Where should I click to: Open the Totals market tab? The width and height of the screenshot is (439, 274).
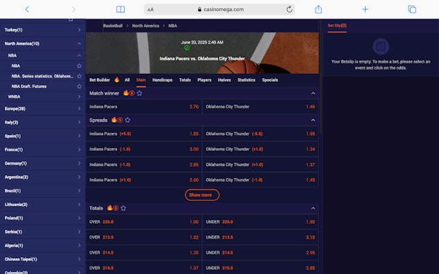(185, 80)
